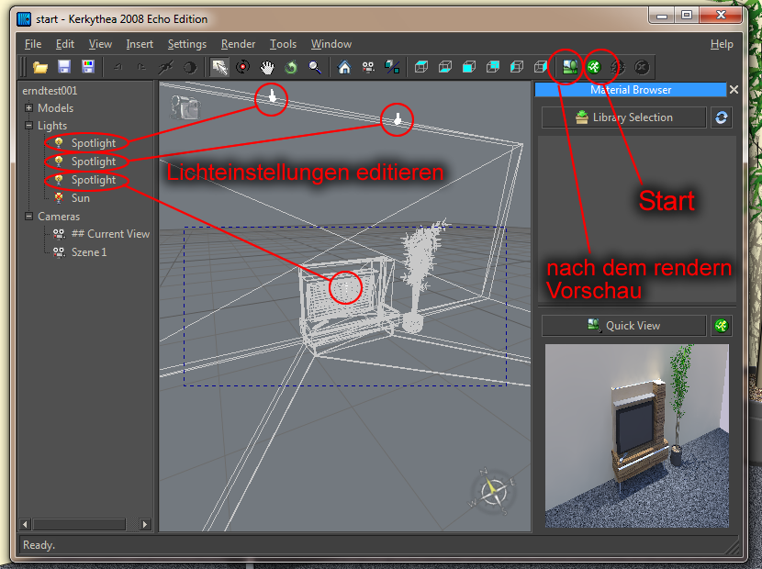Click the Rotate green arrow tool

[x=291, y=67]
